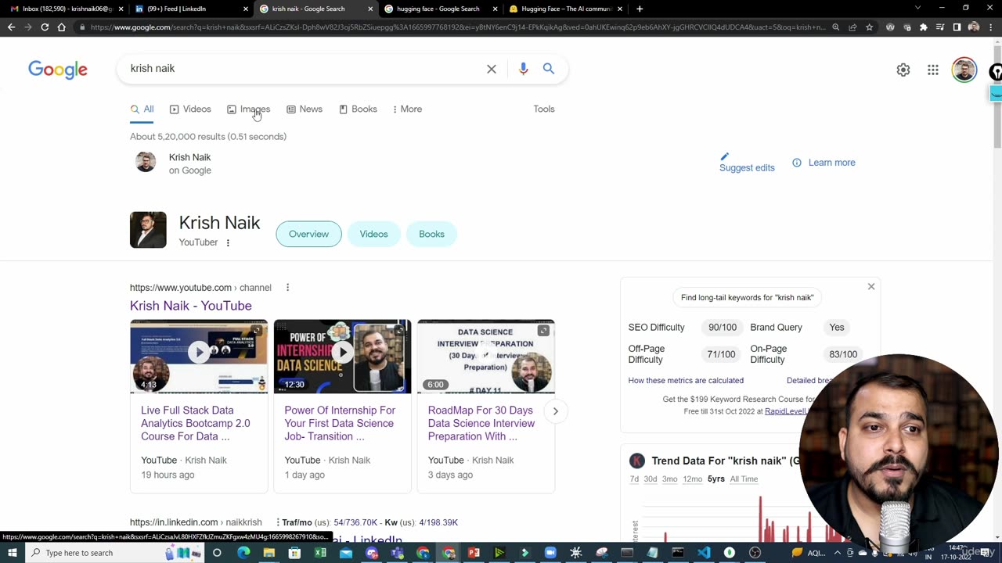Screen dimensions: 1002x563
Task: Open the Krish Naik - YouTube result
Action: coord(191,306)
